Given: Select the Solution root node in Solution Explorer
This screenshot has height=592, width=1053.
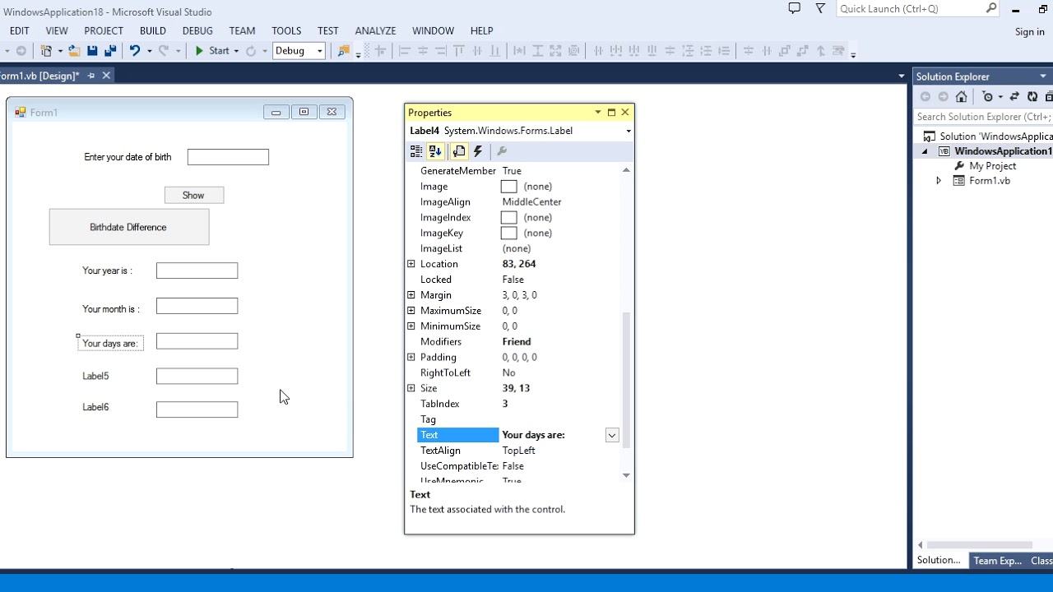Looking at the screenshot, I should point(988,136).
